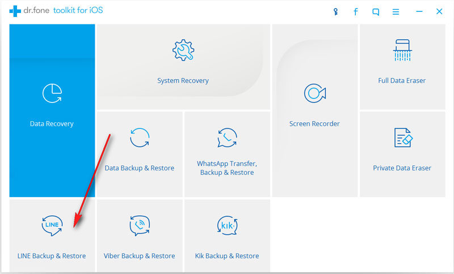The width and height of the screenshot is (454, 274).
Task: Click the WhatsApp Transfer chat bubble icon
Action: point(228,138)
